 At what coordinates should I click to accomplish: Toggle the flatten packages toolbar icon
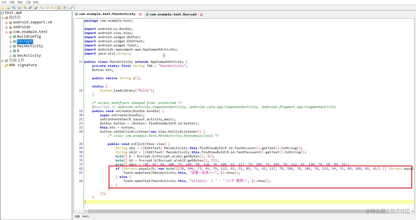30,8
